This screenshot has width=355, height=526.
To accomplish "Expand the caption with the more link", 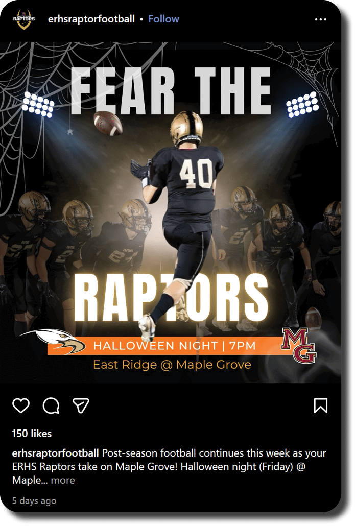I will coord(63,480).
